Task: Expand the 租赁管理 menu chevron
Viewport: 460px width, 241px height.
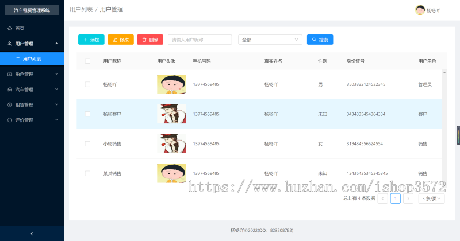Action: click(56, 104)
